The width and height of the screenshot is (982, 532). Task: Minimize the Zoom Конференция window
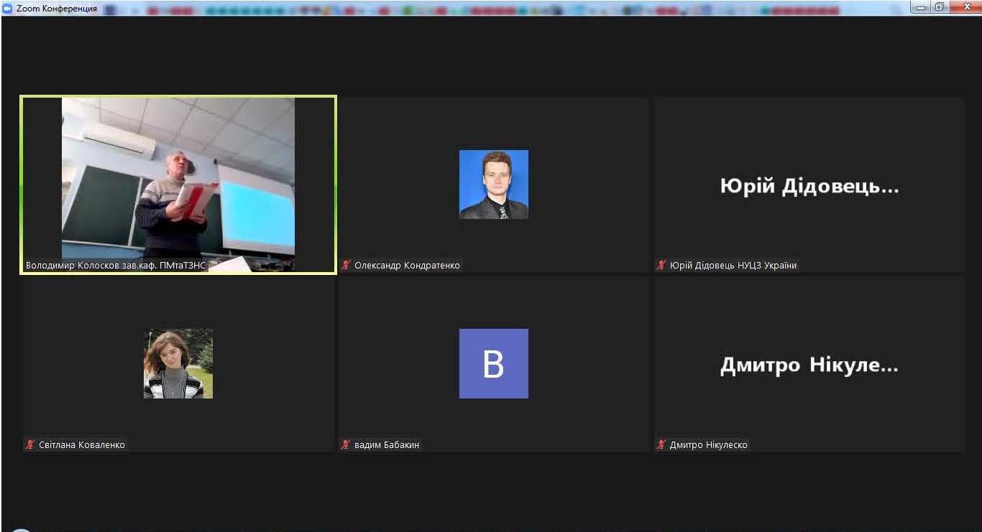pyautogui.click(x=921, y=7)
